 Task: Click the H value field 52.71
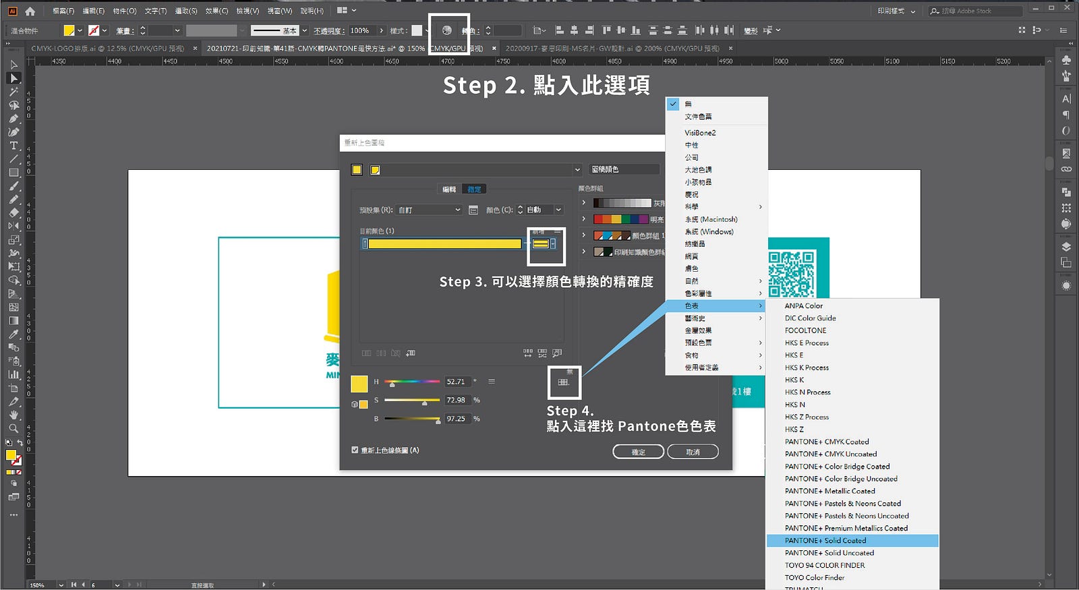click(457, 382)
